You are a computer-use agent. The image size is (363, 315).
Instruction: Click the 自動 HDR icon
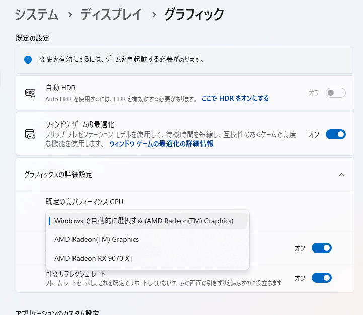[x=30, y=93]
